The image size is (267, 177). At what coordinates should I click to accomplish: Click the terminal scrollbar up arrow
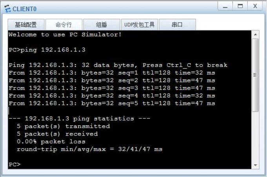pyautogui.click(x=255, y=35)
